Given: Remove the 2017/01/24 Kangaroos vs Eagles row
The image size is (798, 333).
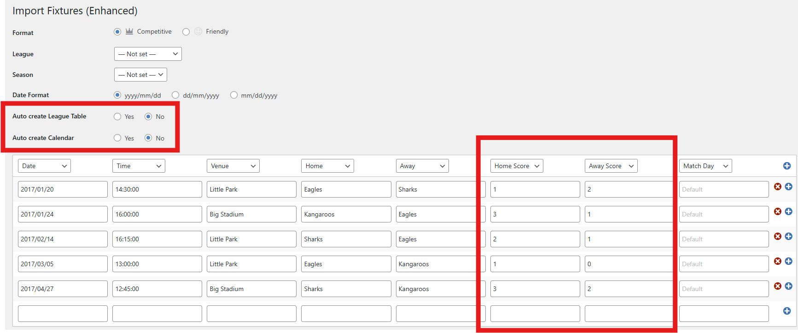Looking at the screenshot, I should coord(777,211).
